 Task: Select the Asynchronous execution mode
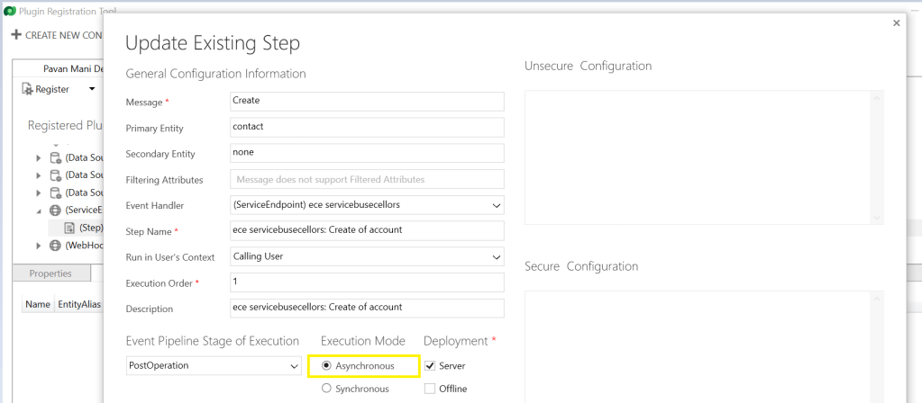point(326,366)
